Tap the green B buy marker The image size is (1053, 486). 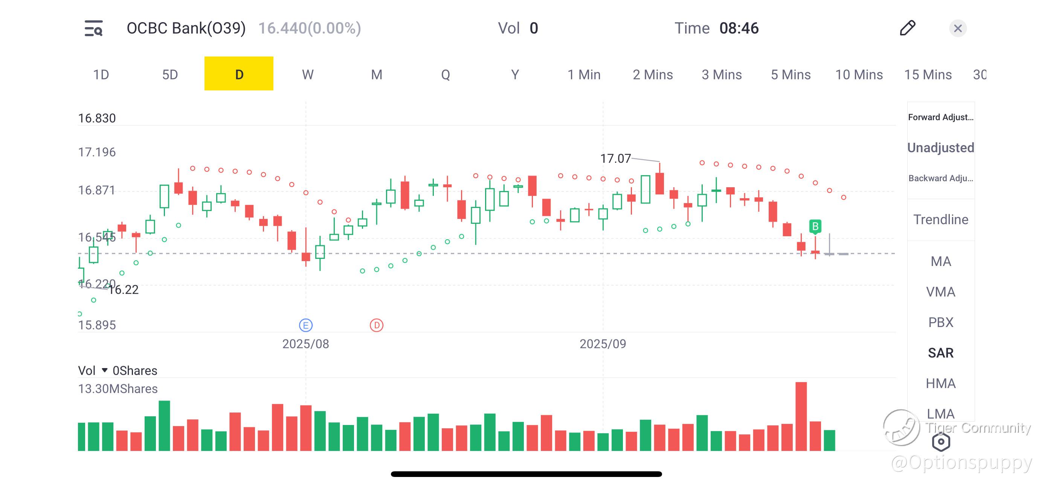[815, 226]
